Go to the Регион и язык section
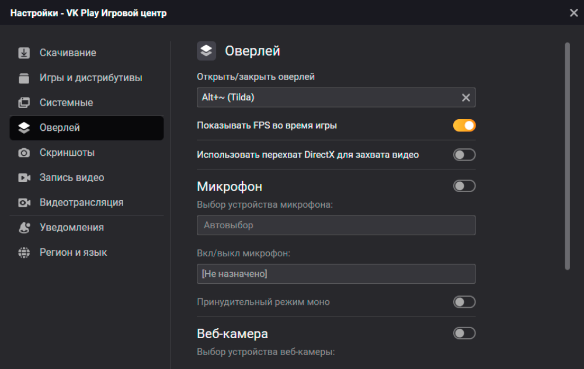The height and width of the screenshot is (369, 584). 73,253
